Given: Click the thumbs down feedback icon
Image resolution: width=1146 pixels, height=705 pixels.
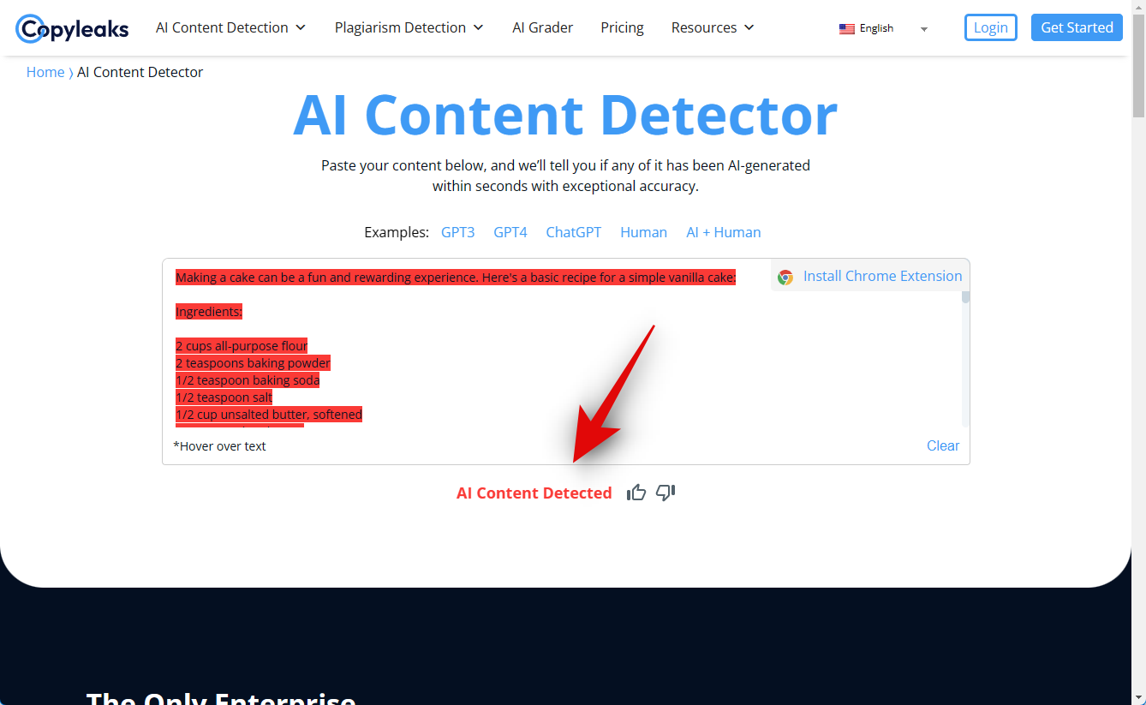Looking at the screenshot, I should tap(666, 493).
